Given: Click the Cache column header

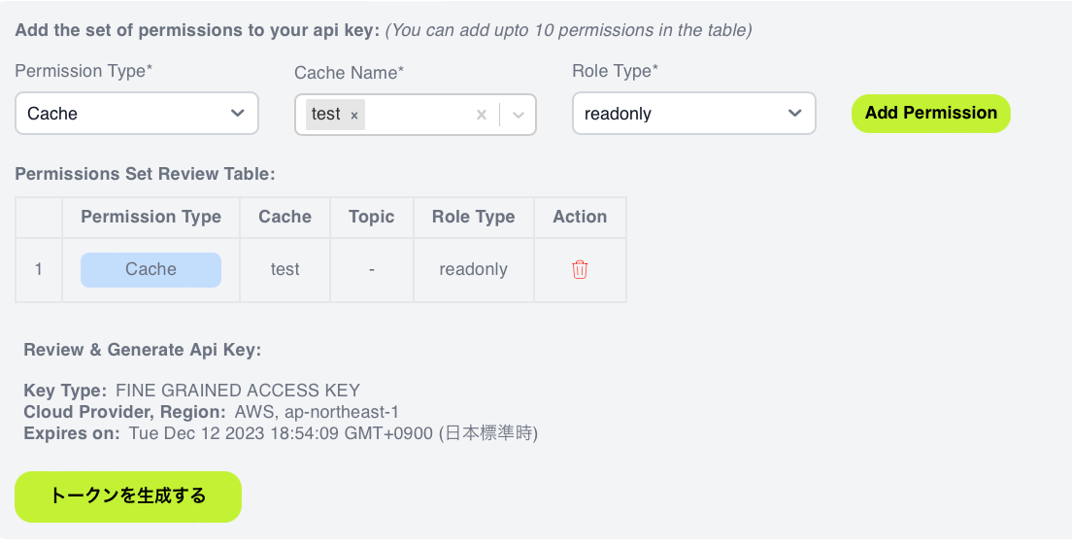Looking at the screenshot, I should coord(285,217).
